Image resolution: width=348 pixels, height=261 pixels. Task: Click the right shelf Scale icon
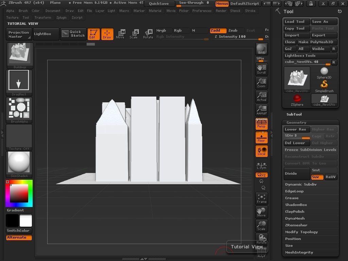pyautogui.click(x=261, y=226)
